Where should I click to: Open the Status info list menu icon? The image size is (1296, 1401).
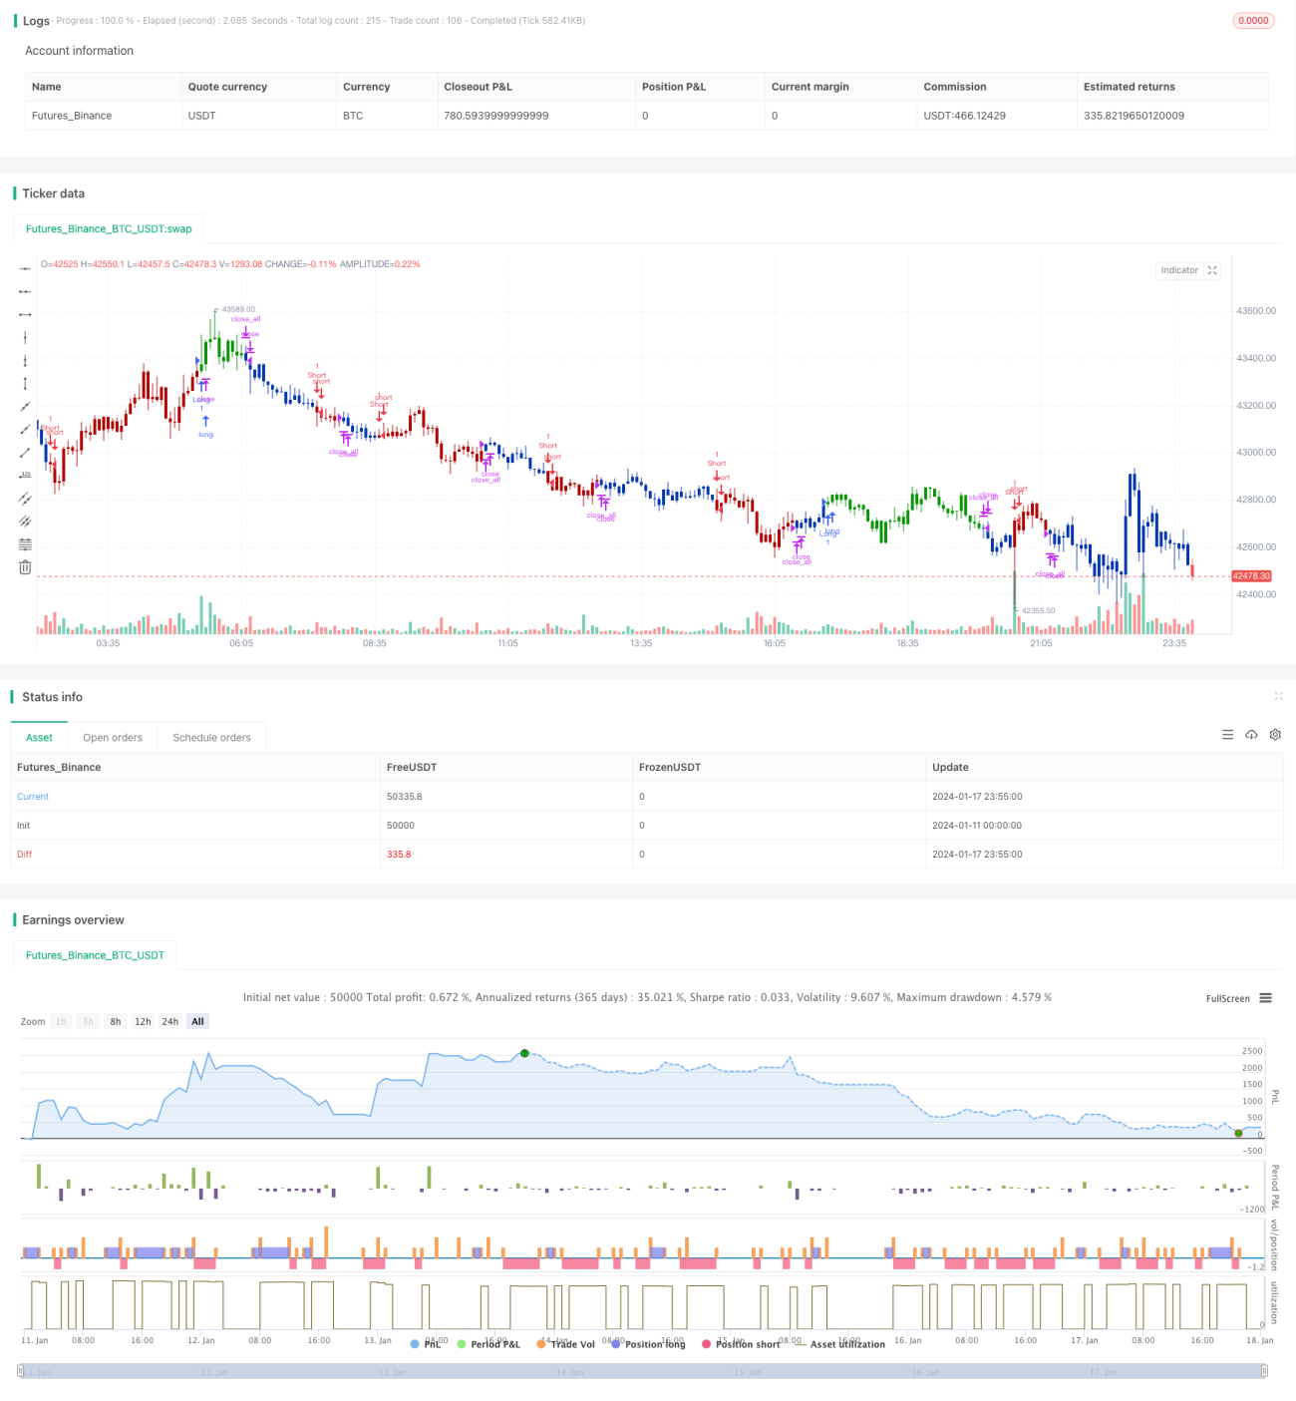(1227, 735)
